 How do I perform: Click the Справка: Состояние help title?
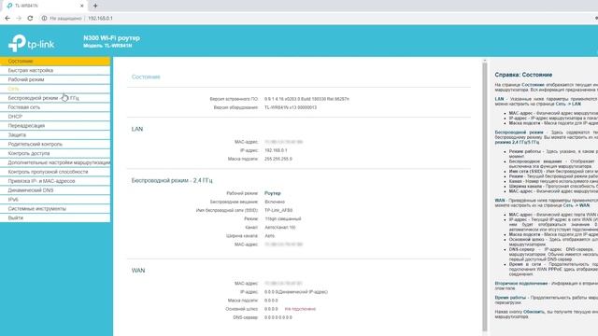coord(523,75)
